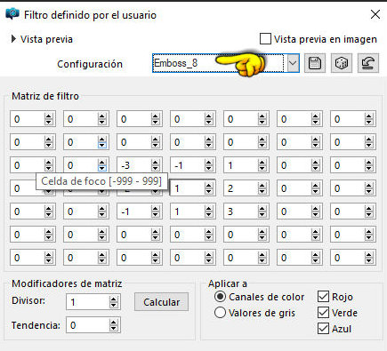387x351 pixels.
Task: Close the Filtro definido por el usuario dialog
Action: tap(375, 14)
